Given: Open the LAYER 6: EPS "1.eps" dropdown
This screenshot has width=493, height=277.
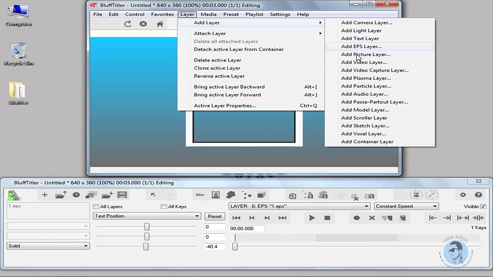Looking at the screenshot, I should [299, 206].
